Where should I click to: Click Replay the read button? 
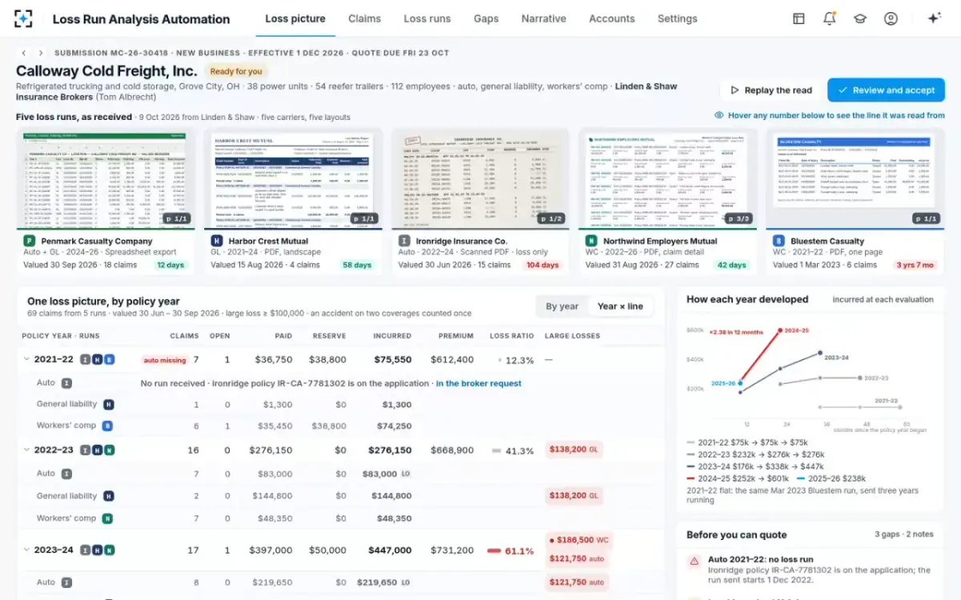pyautogui.click(x=770, y=90)
